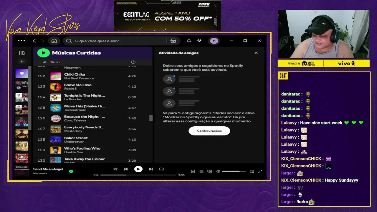The width and height of the screenshot is (377, 212).
Task: Select track 'Show Me Love'
Action: point(92,87)
